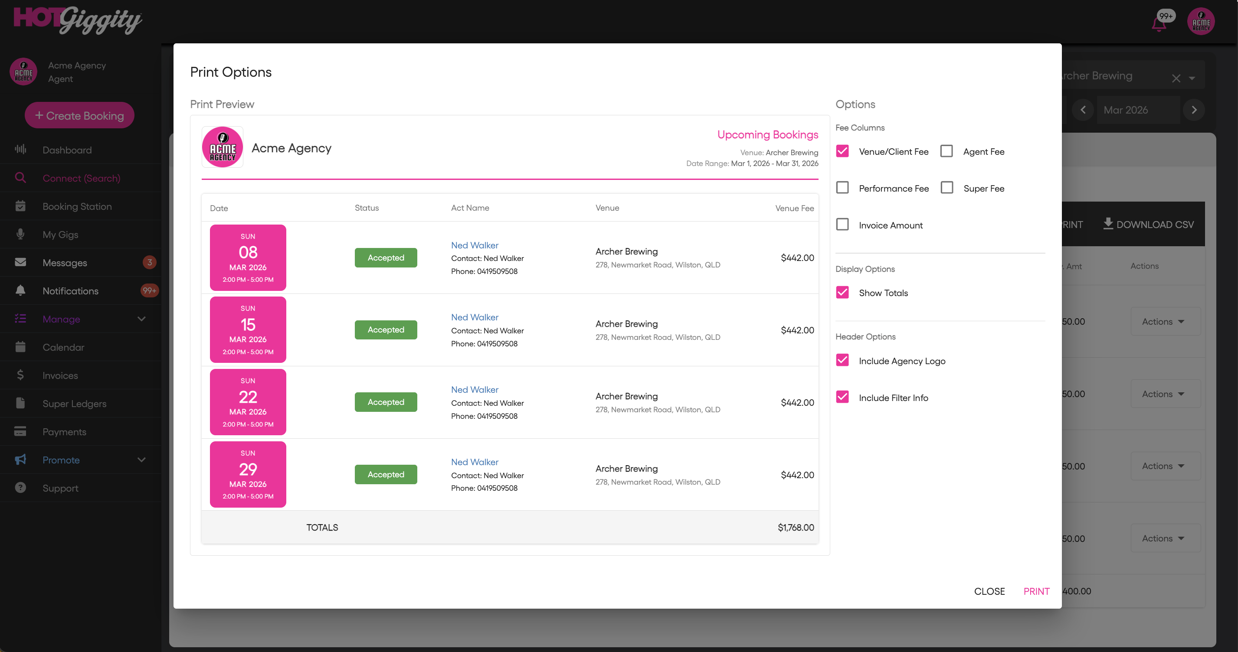1238x652 pixels.
Task: Click the Dashboard soundwave icon in sidebar
Action: (x=20, y=150)
